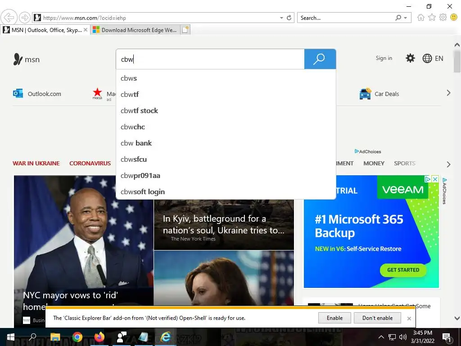
Task: Click GET STARTED in Veeam ad
Action: tap(403, 270)
